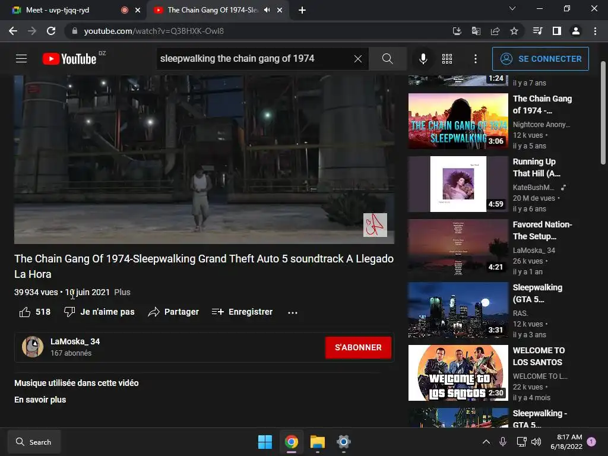Open Chrome profile icon
Screen dimensions: 608x456
click(x=576, y=31)
